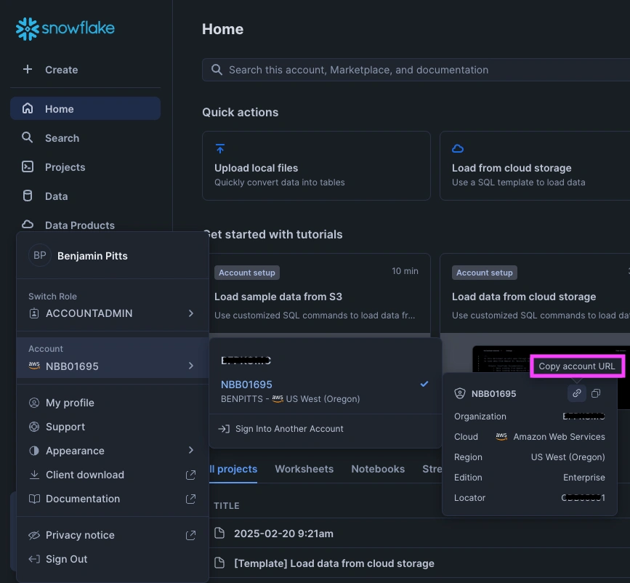This screenshot has height=583, width=630.
Task: Click external link icon beside Client download
Action: 190,475
